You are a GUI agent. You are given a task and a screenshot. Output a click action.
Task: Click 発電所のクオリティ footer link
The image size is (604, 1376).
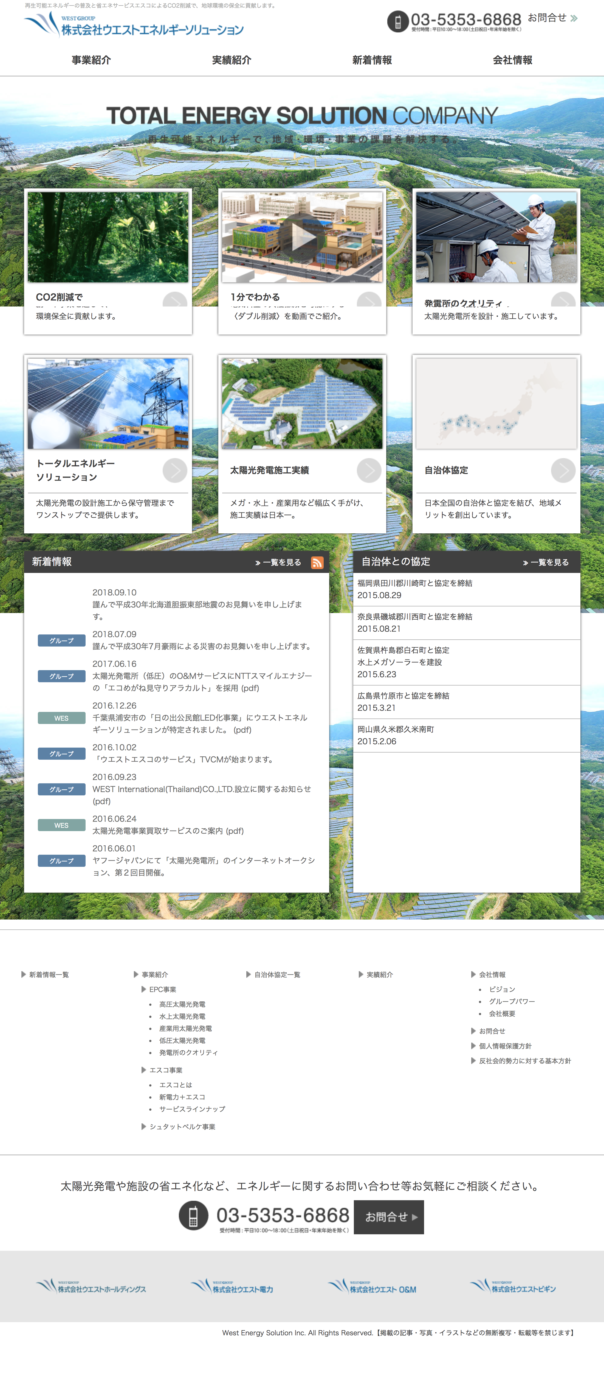click(188, 1053)
